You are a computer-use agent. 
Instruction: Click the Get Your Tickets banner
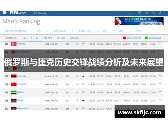[x=139, y=21]
